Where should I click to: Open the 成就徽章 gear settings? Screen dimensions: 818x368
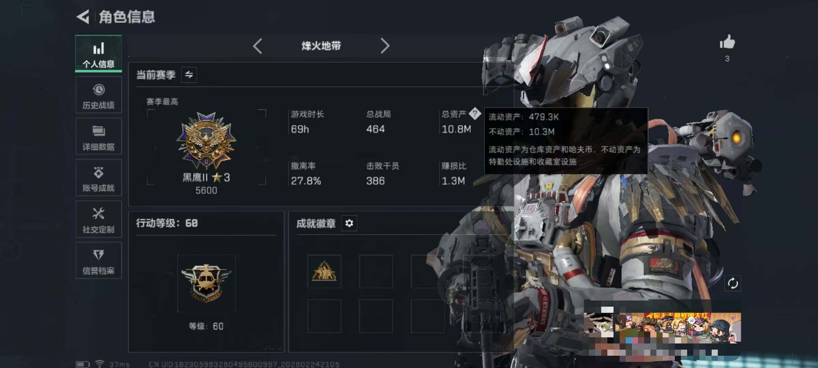(349, 224)
